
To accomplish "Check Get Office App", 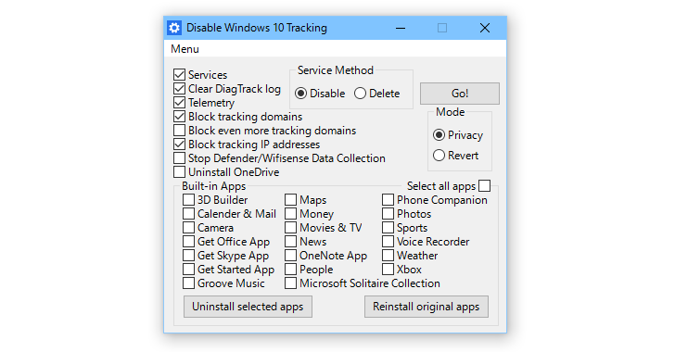I will tap(188, 242).
